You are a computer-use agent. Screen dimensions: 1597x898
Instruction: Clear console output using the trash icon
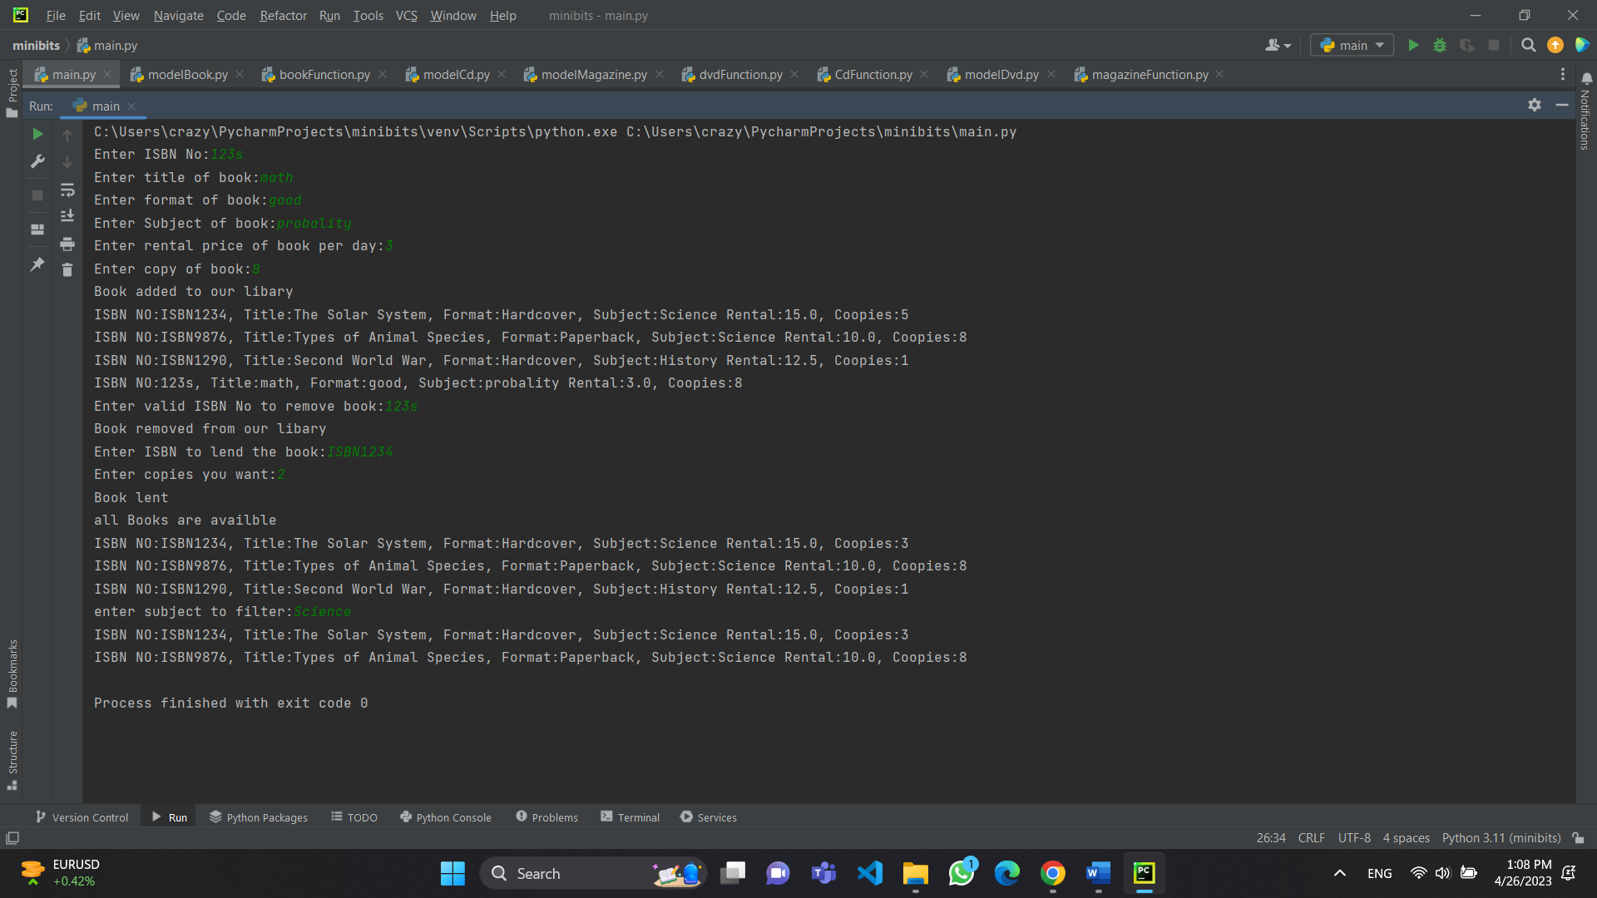point(67,269)
